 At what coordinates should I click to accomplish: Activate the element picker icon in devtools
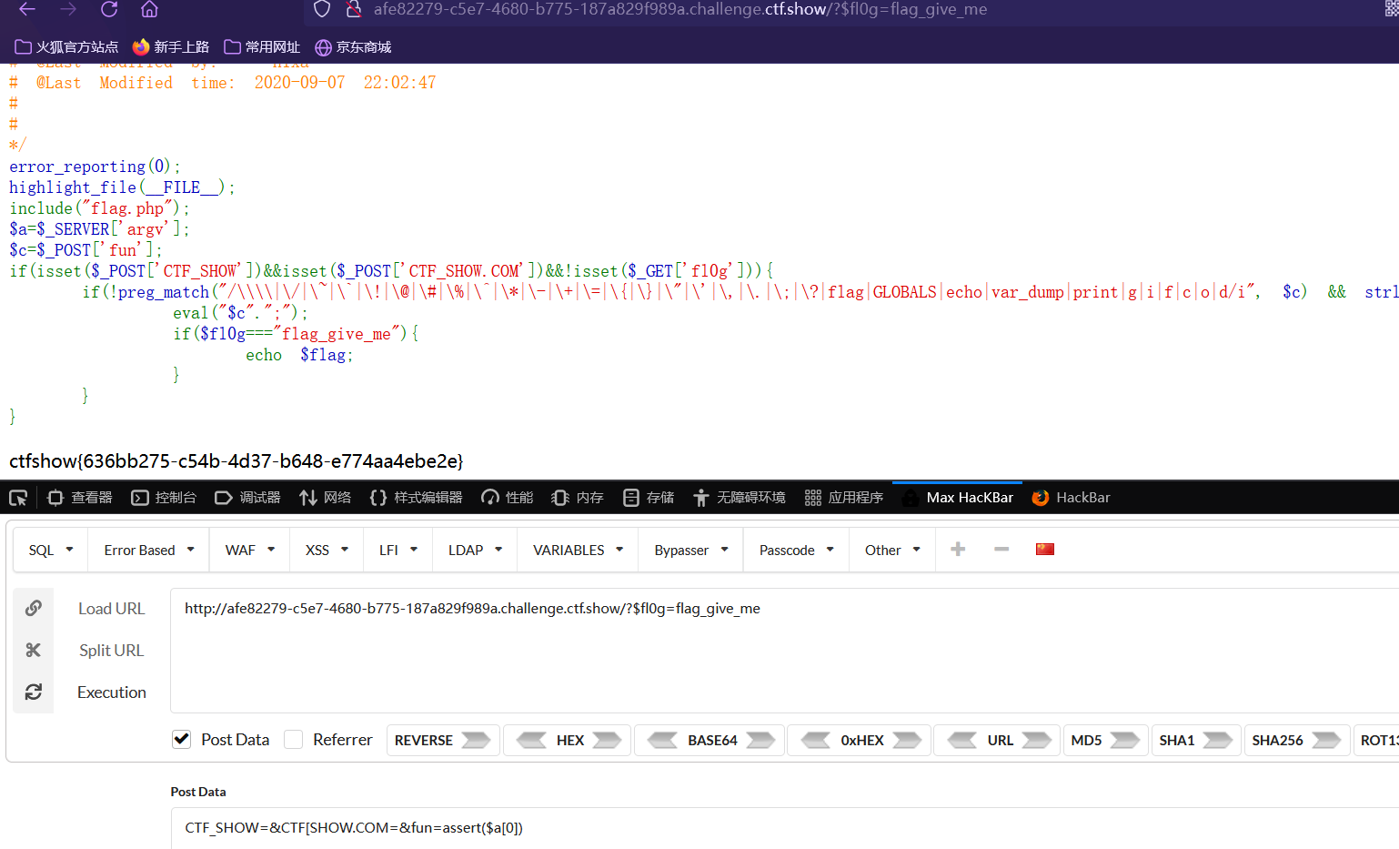point(18,498)
